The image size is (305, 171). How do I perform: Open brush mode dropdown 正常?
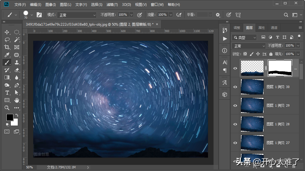77,15
